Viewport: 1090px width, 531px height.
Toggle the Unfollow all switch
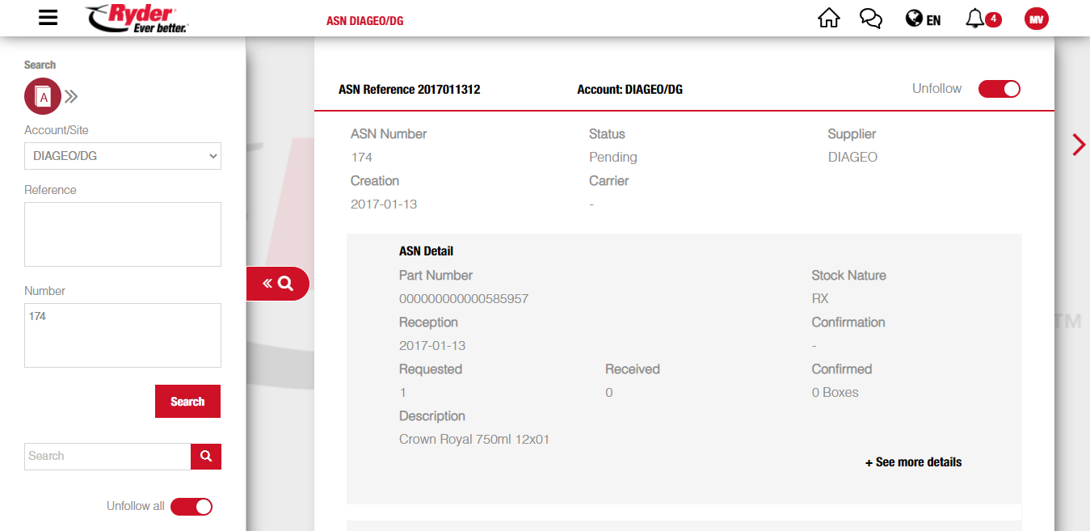191,506
